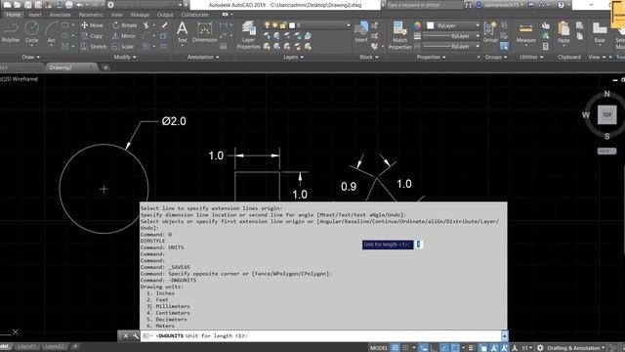Image resolution: width=625 pixels, height=352 pixels.
Task: Toggle object snap tracking in status bar
Action: click(x=444, y=348)
